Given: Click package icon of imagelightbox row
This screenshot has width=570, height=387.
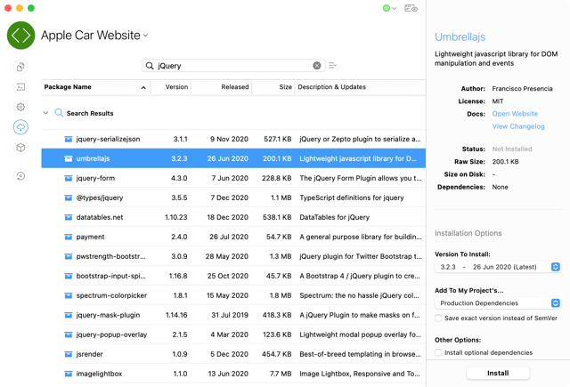Looking at the screenshot, I should tap(69, 374).
